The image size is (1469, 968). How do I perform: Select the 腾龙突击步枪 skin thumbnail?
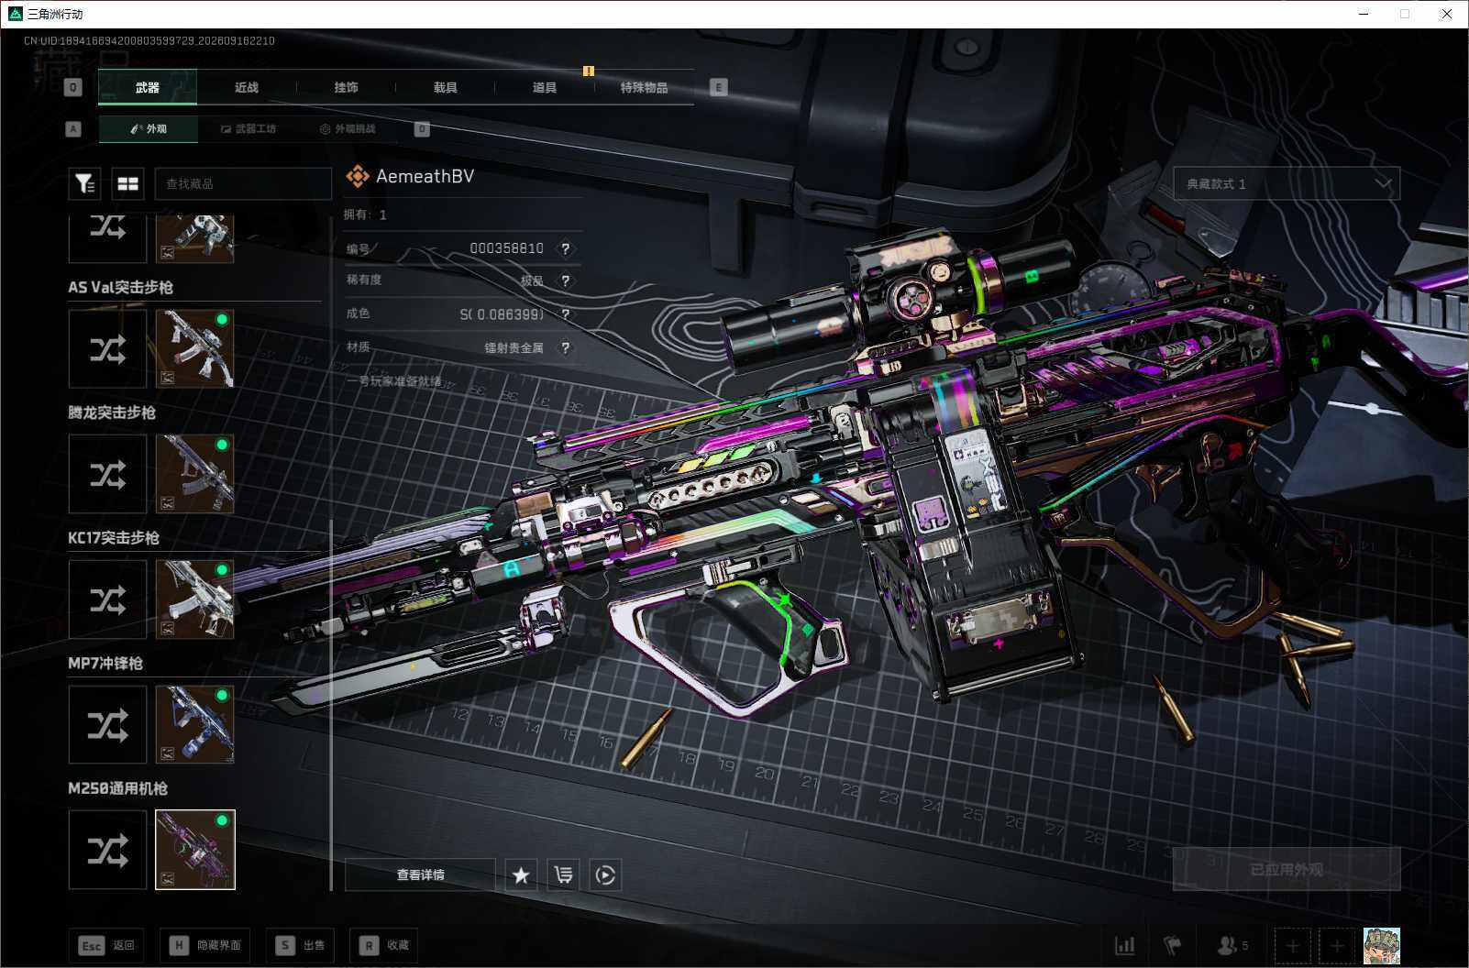(x=194, y=474)
